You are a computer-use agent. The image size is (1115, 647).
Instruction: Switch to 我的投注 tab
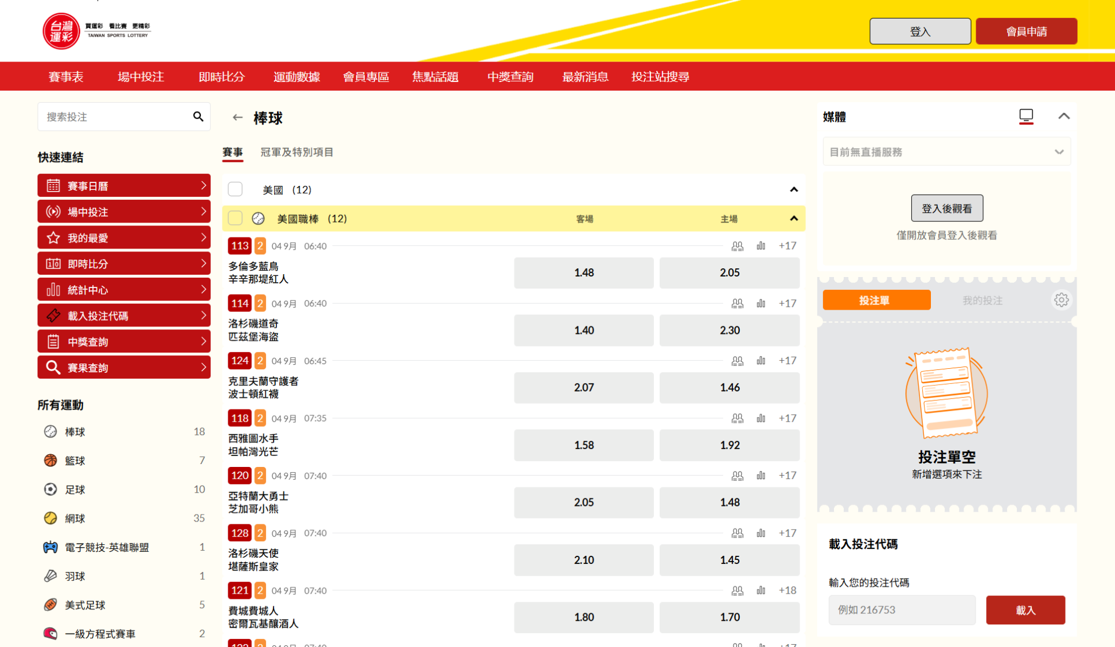983,300
